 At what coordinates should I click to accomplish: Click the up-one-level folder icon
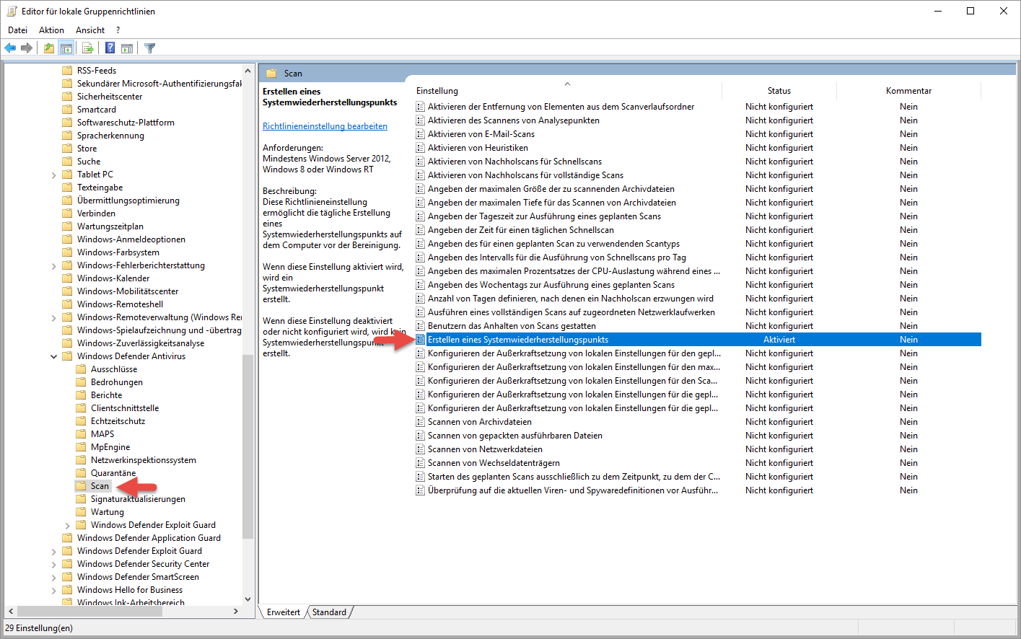48,48
